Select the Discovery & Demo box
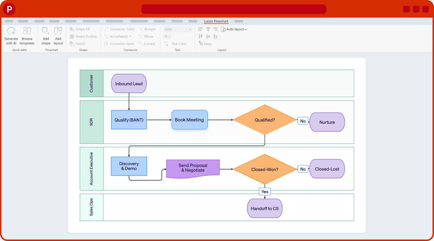434x241 pixels. click(x=129, y=166)
